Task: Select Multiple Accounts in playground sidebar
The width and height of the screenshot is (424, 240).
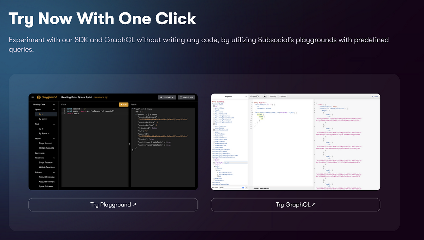Action: [x=46, y=148]
